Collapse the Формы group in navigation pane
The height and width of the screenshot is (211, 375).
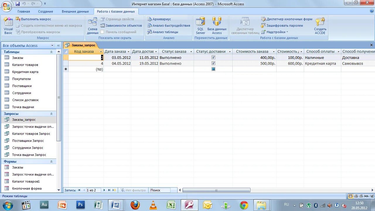pos(51,161)
